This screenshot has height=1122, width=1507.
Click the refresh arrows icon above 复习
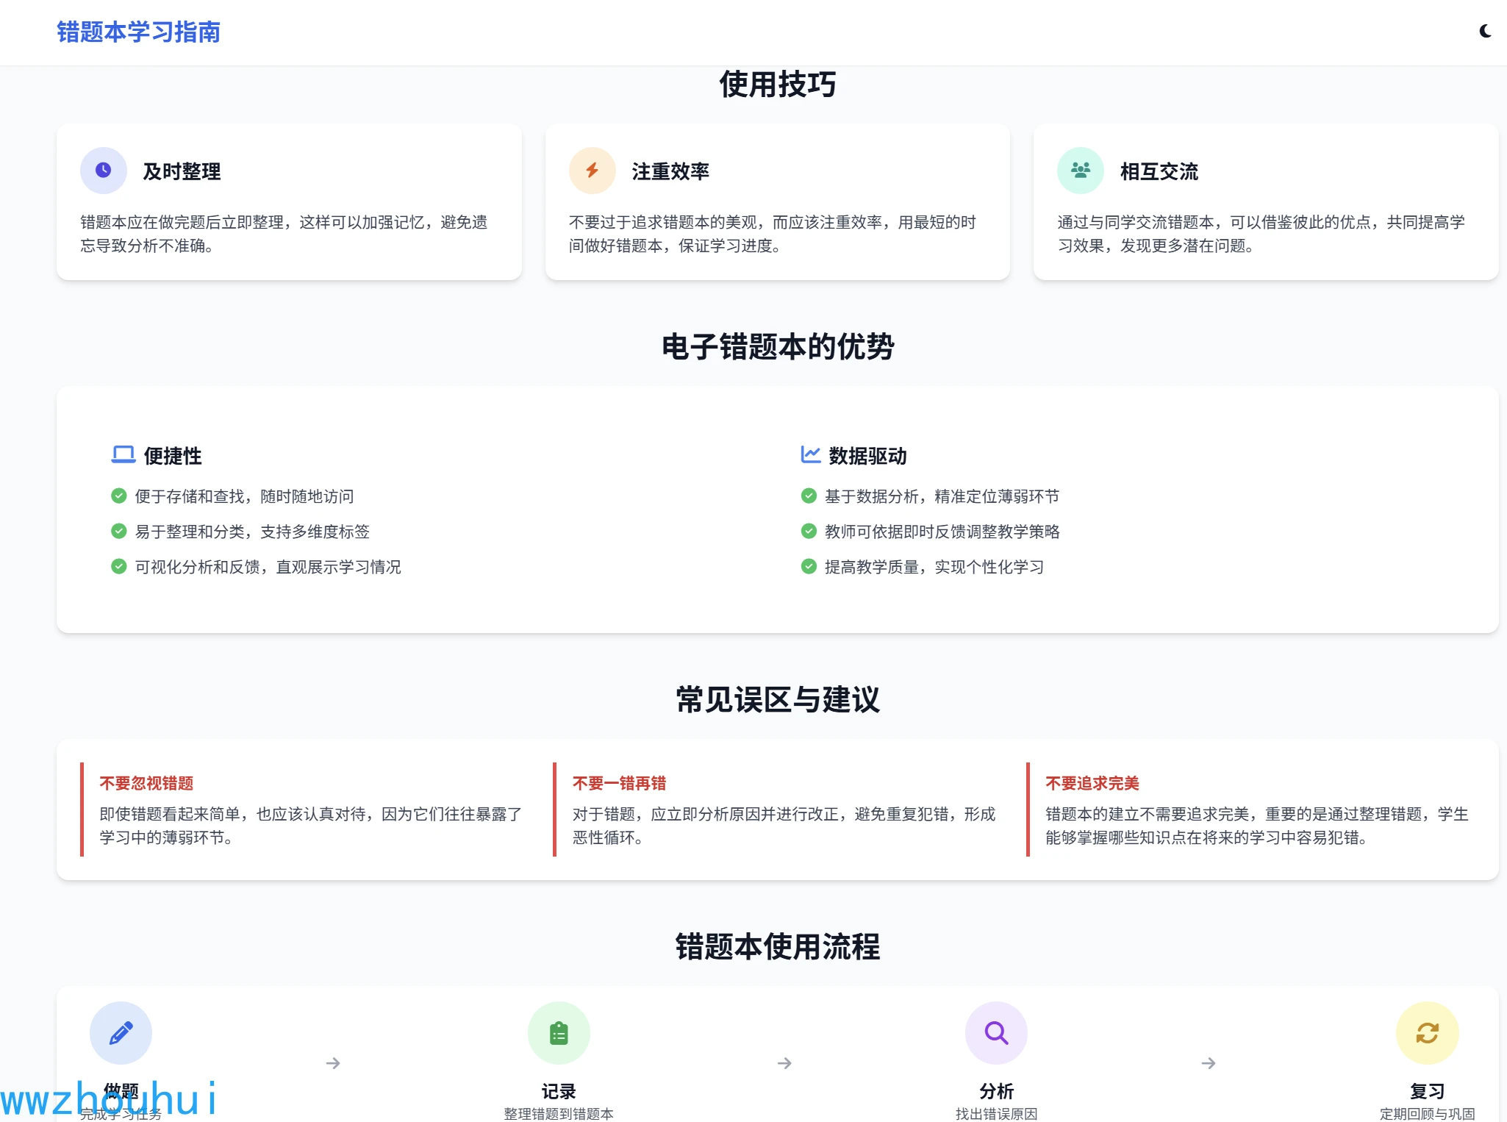tap(1427, 1033)
